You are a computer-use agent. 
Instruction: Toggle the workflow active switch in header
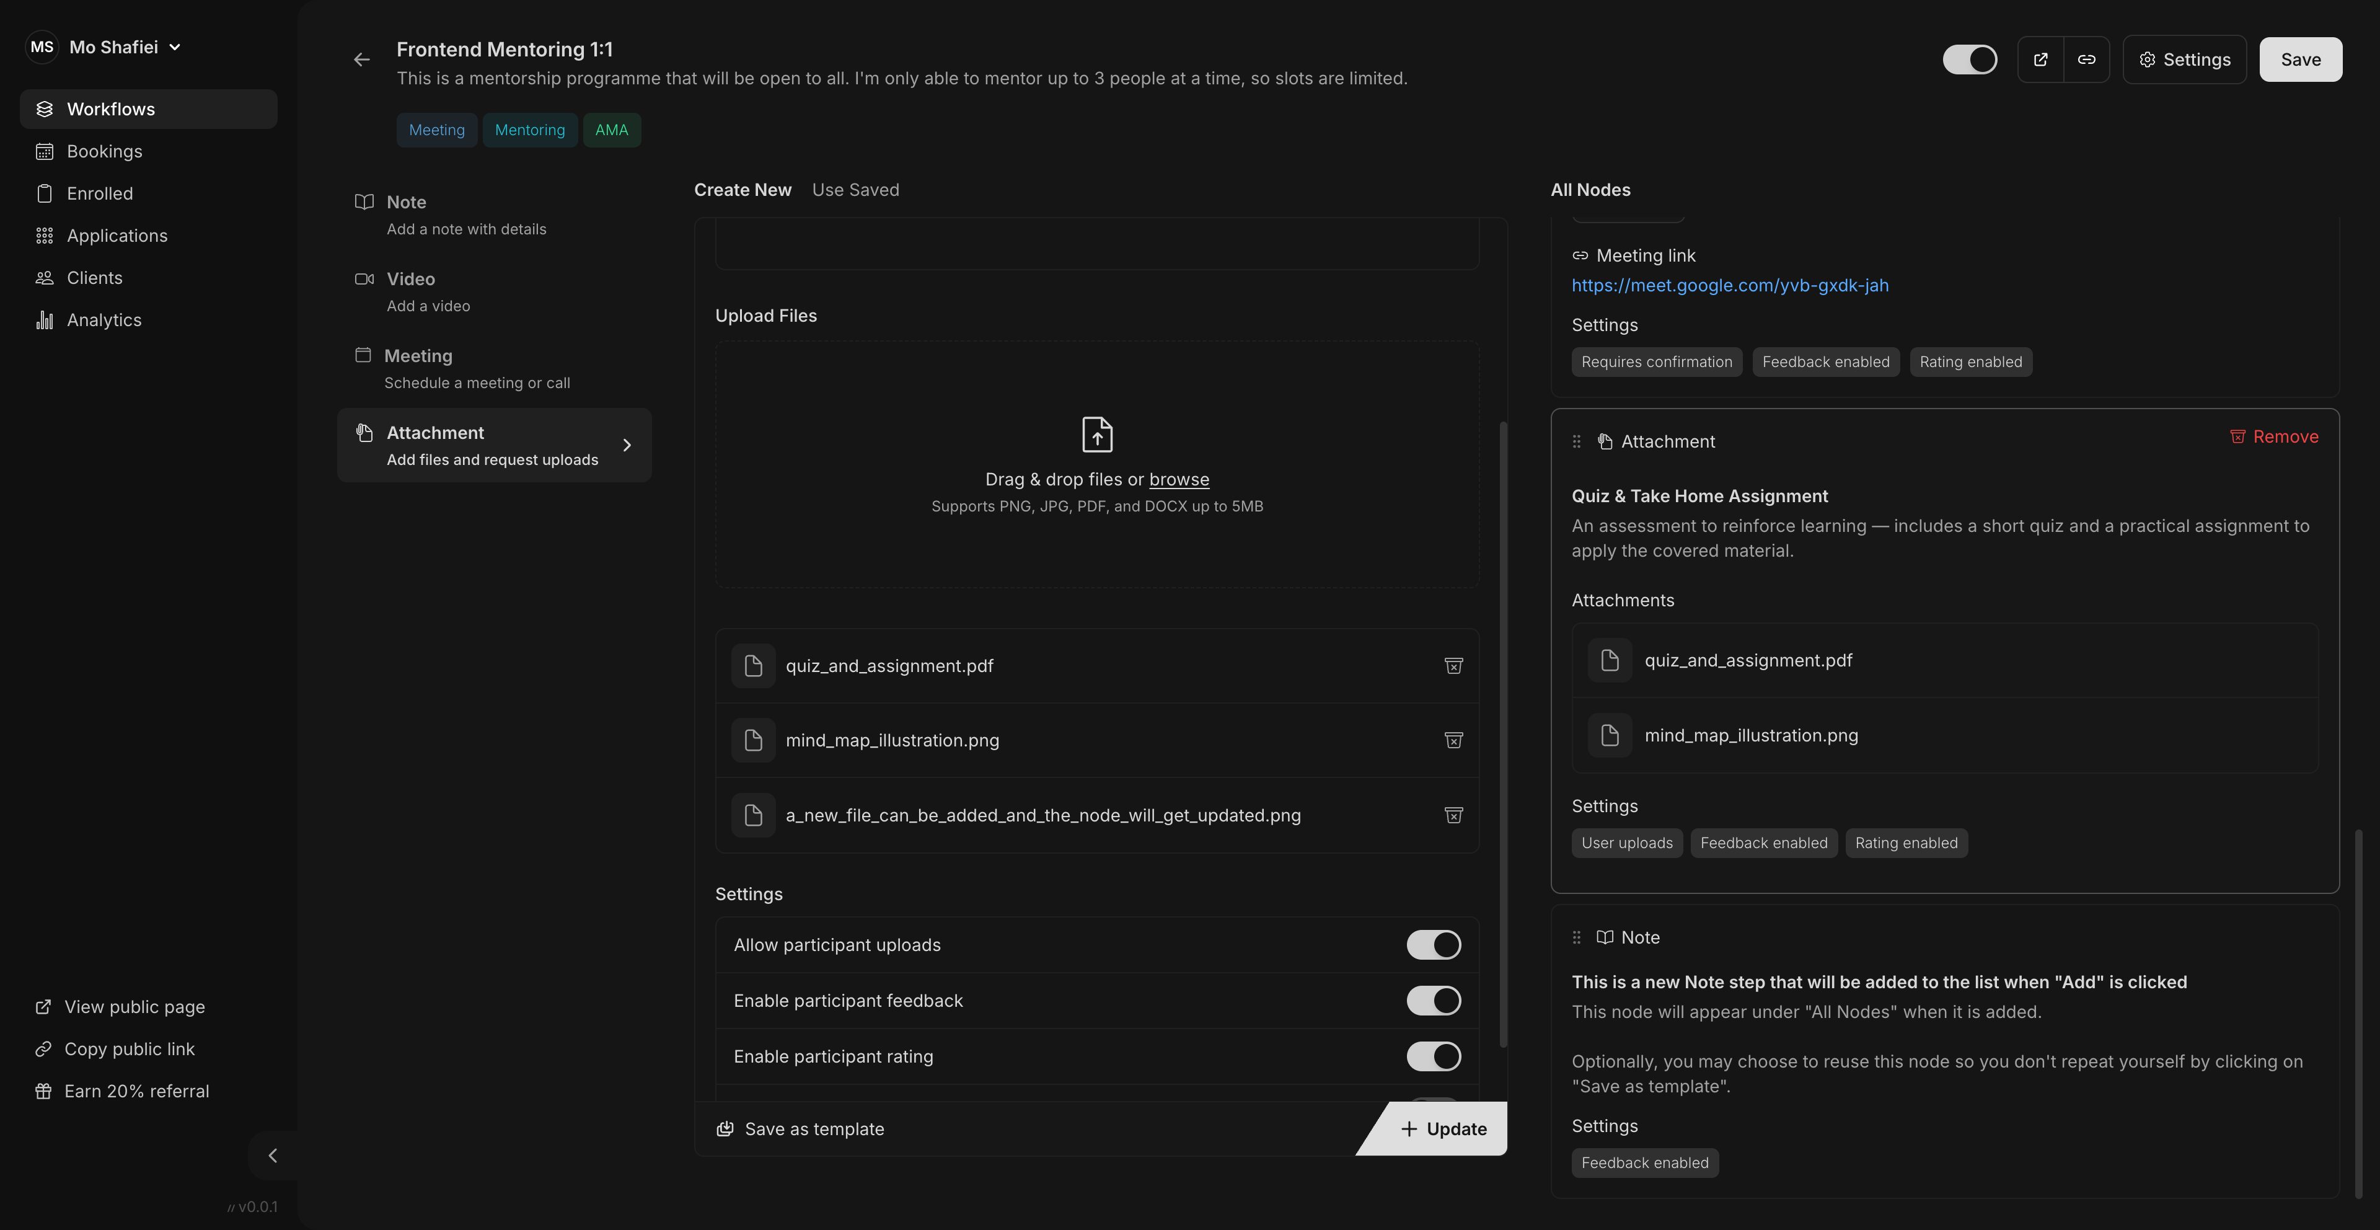click(1969, 60)
